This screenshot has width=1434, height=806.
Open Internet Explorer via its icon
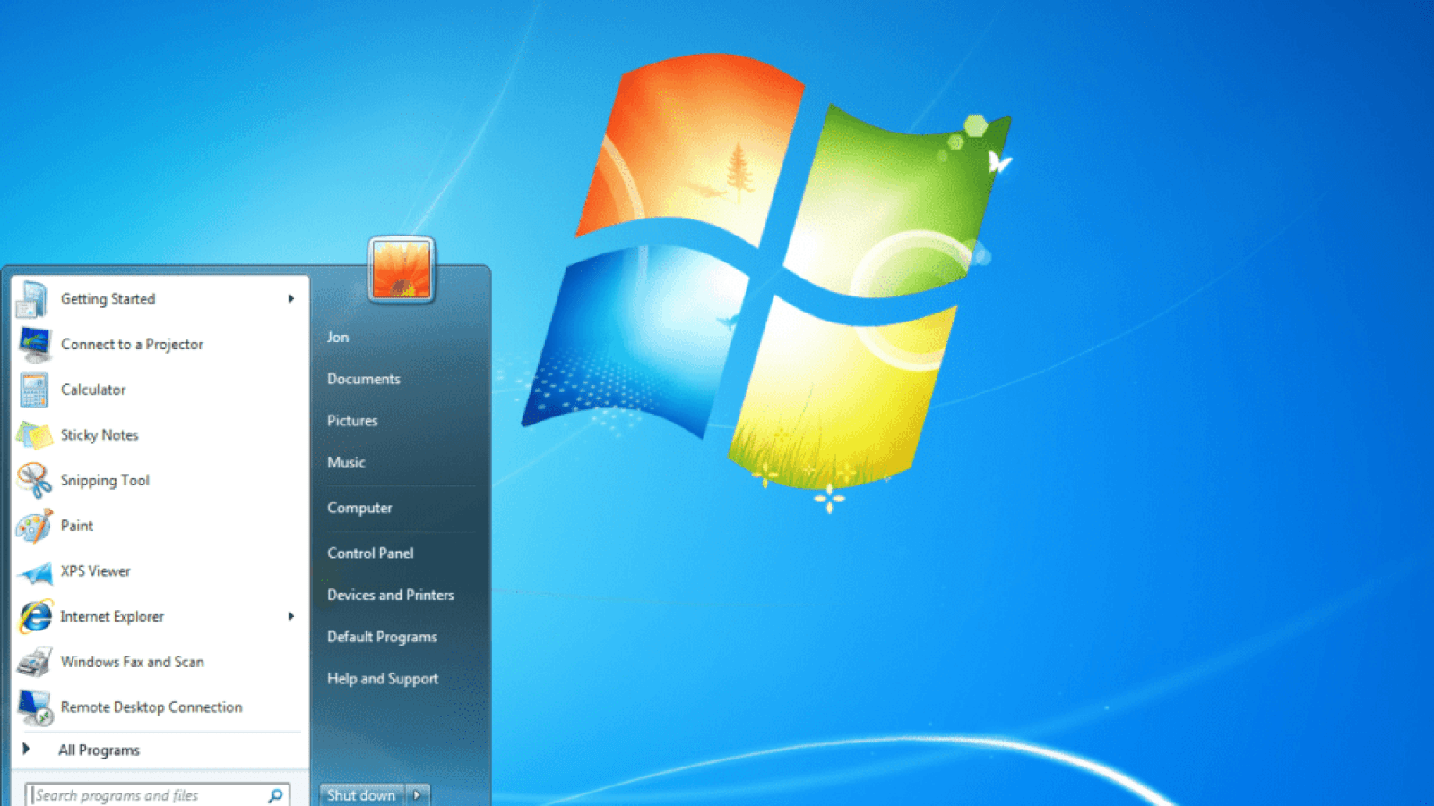35,616
